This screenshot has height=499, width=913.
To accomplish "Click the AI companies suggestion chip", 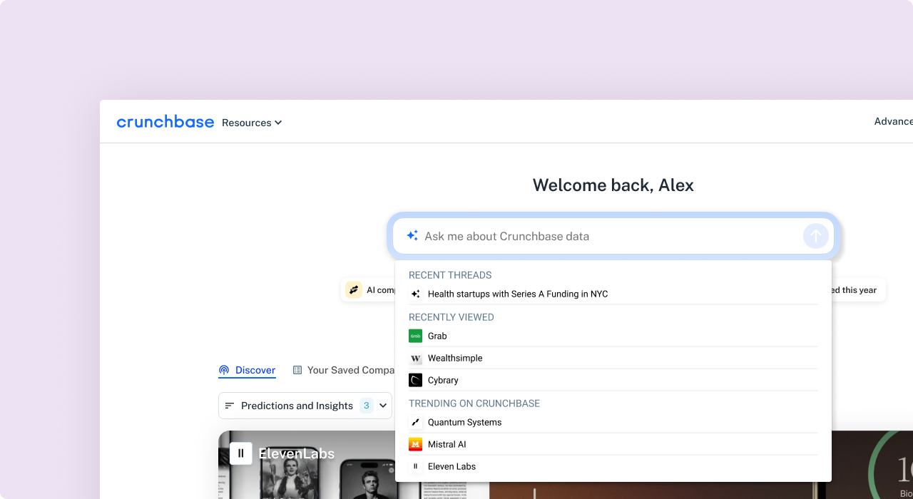I will click(x=369, y=290).
